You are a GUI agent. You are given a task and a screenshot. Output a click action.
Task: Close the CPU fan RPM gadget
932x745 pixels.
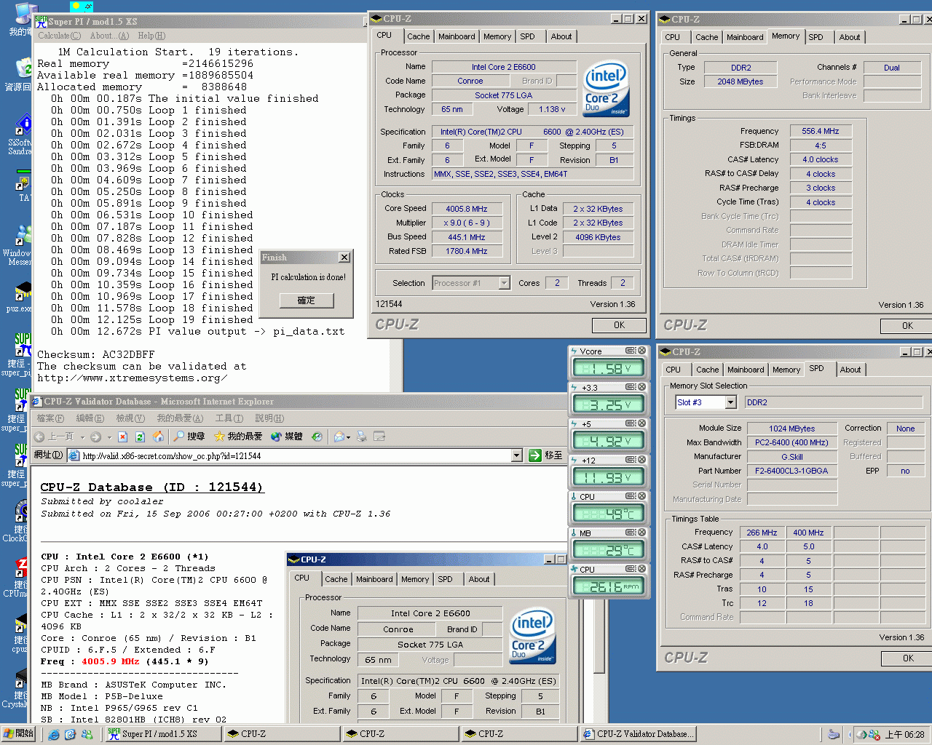642,569
